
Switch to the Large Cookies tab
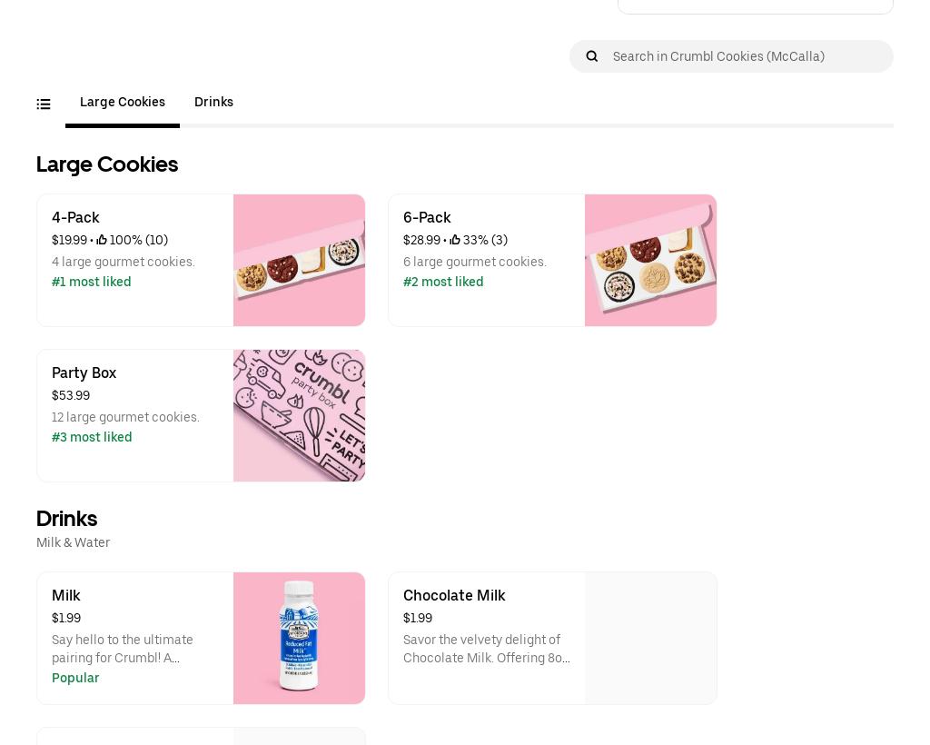pyautogui.click(x=123, y=103)
